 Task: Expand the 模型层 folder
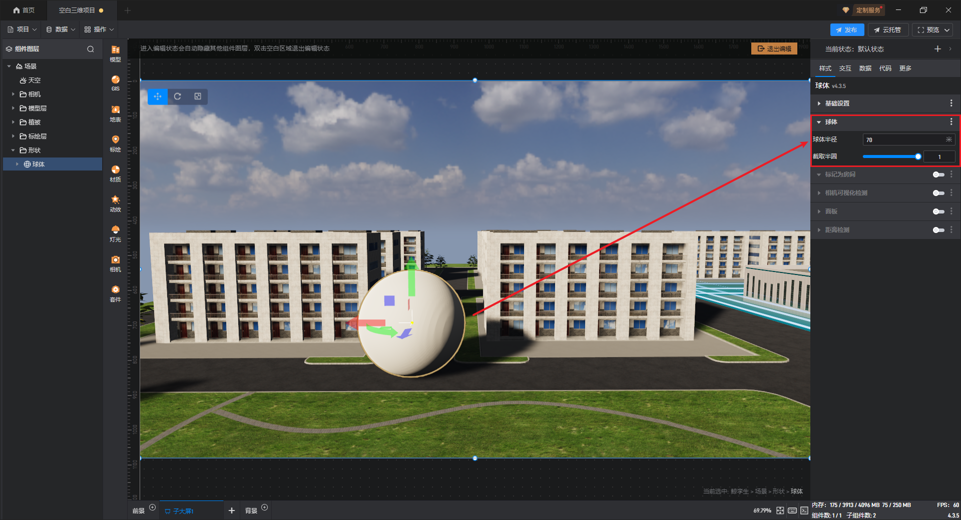[x=13, y=108]
